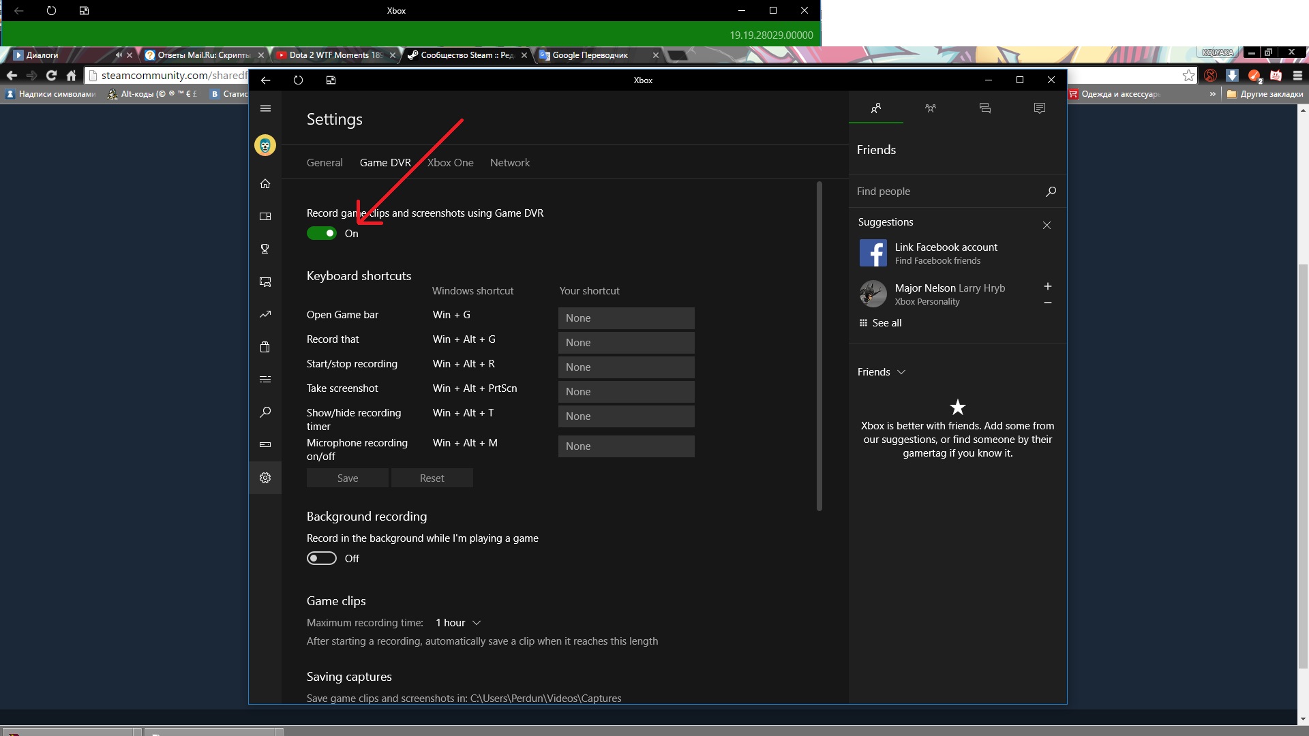Open My games icon in sidebar
This screenshot has width=1309, height=736.
click(265, 216)
